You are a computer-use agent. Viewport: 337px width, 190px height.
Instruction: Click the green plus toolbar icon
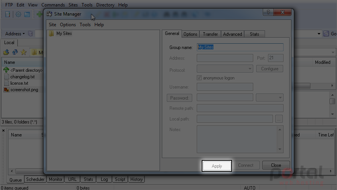tap(40, 14)
